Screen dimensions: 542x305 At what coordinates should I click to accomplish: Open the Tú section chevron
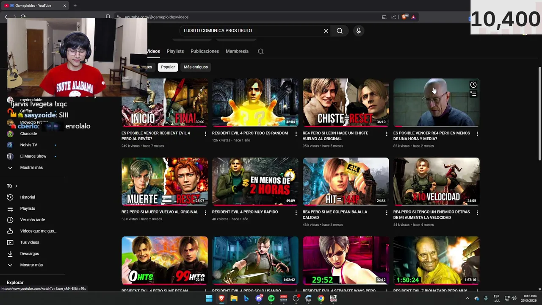[x=16, y=186]
